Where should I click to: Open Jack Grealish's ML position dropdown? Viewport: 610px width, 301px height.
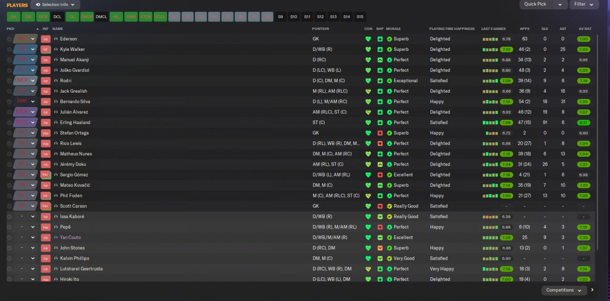(26, 91)
